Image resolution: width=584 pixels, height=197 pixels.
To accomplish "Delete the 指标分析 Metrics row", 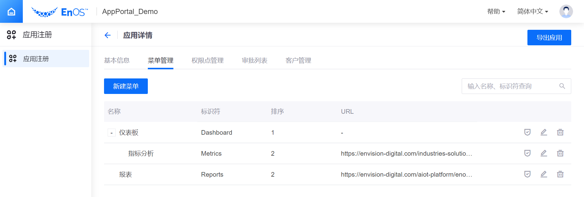I will click(560, 153).
